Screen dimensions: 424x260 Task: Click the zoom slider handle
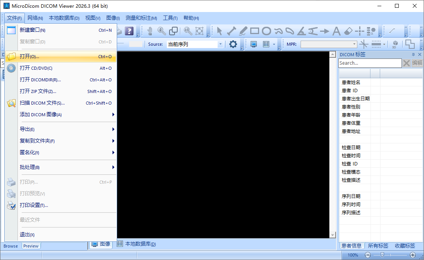(x=382, y=255)
